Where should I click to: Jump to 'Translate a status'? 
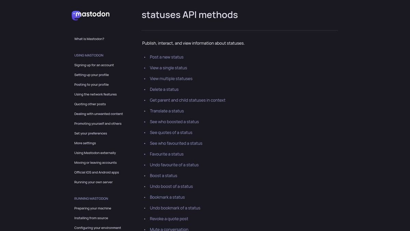[167, 111]
